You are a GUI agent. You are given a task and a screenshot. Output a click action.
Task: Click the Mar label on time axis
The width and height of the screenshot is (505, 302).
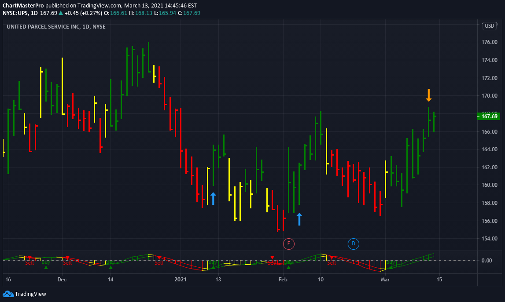pyautogui.click(x=385, y=280)
